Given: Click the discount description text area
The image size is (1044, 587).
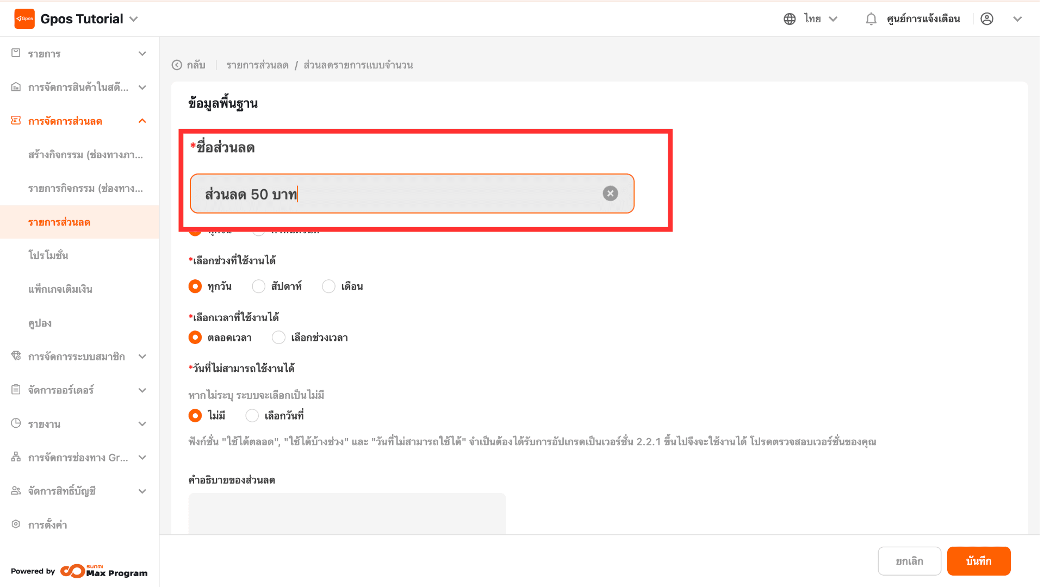Looking at the screenshot, I should point(347,514).
